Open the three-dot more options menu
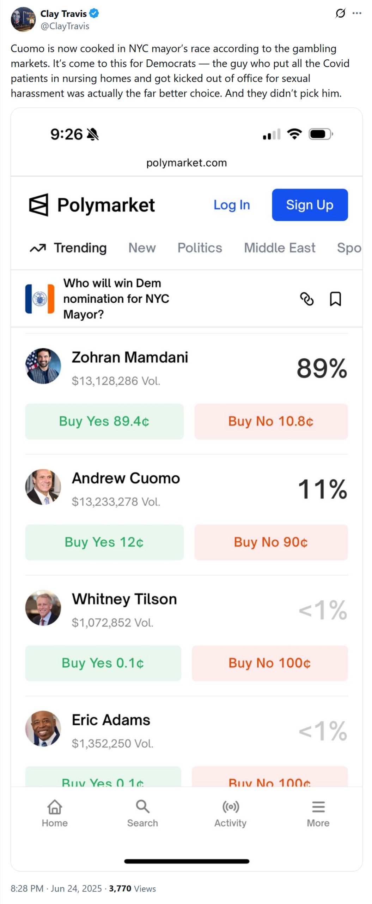Viewport: 372px width, 904px height. point(356,13)
